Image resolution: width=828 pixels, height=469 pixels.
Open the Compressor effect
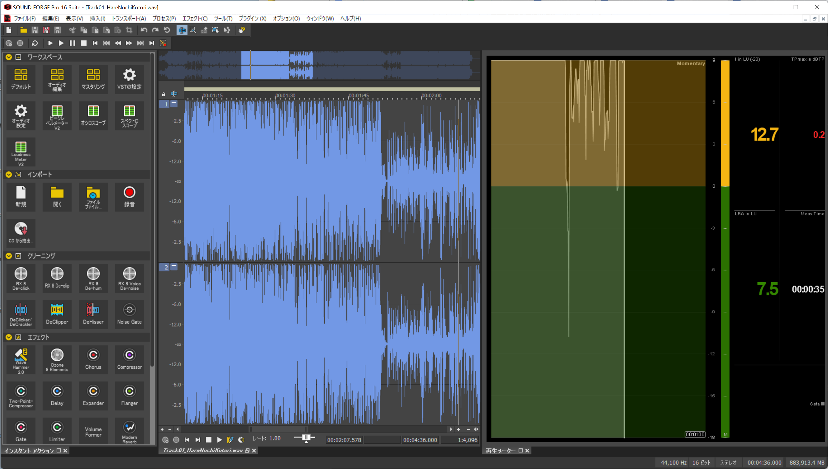(129, 360)
